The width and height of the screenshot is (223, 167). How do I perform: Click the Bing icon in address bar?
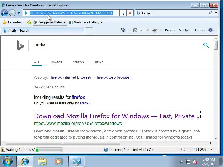(26, 13)
